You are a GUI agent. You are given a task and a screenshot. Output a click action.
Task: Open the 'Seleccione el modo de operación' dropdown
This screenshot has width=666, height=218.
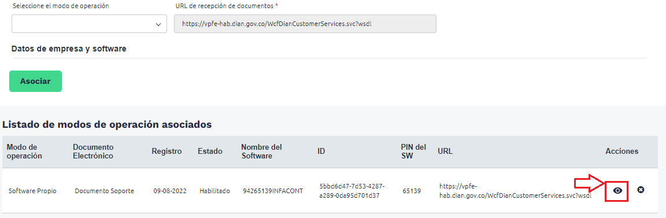(89, 24)
